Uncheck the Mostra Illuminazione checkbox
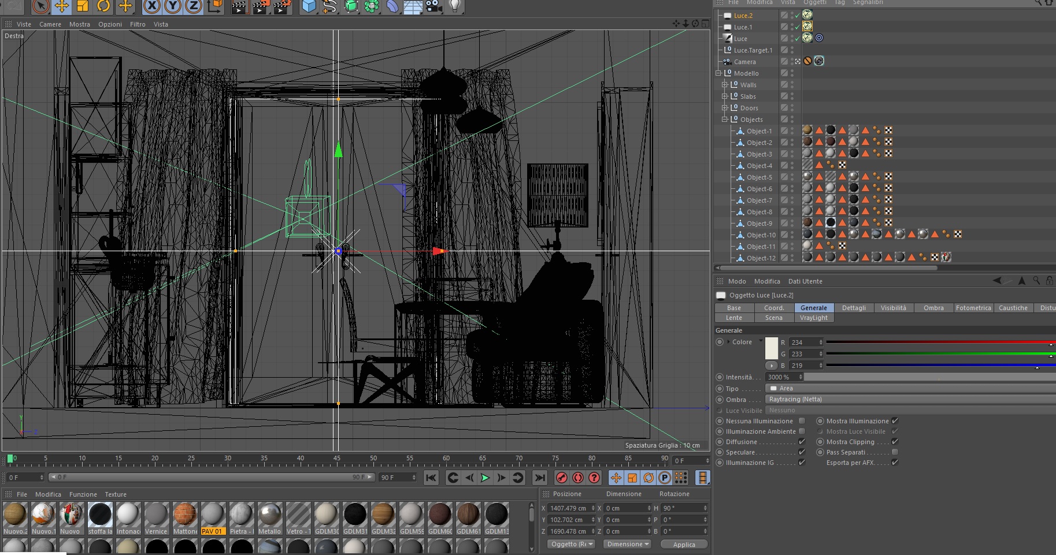This screenshot has height=555, width=1056. (895, 421)
